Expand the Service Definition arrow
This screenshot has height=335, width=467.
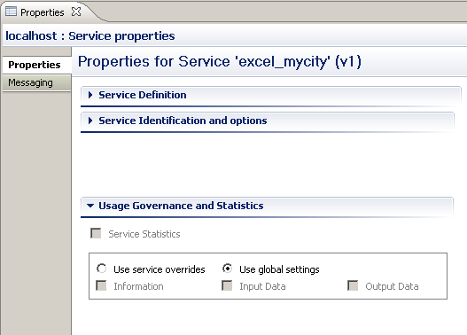(x=90, y=95)
